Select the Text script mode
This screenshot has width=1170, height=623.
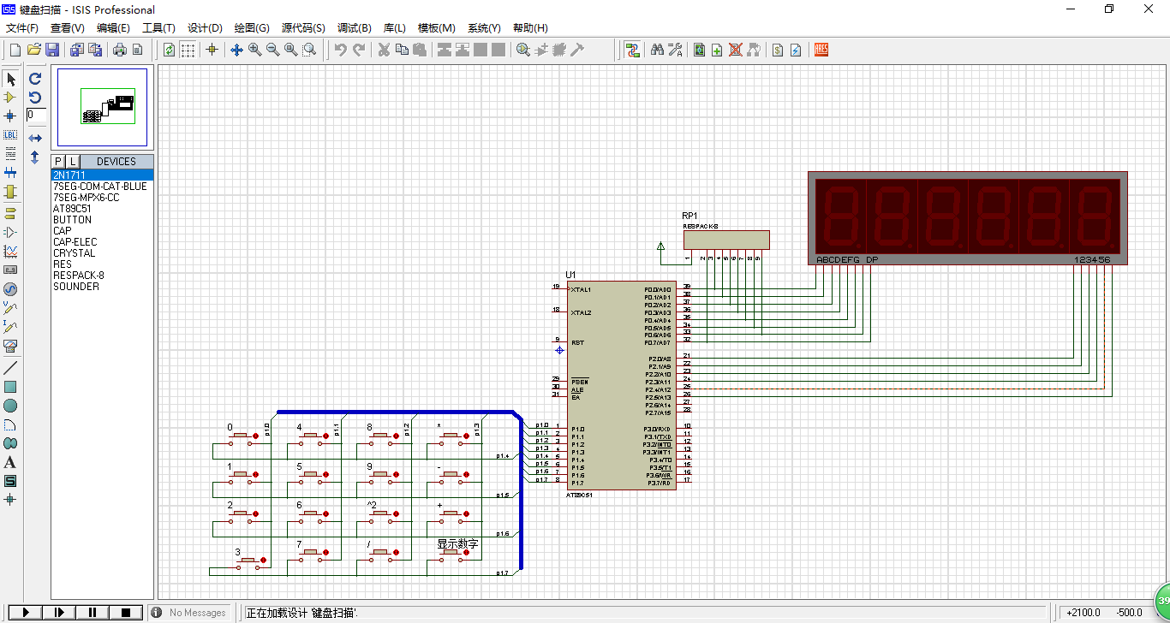[10, 152]
